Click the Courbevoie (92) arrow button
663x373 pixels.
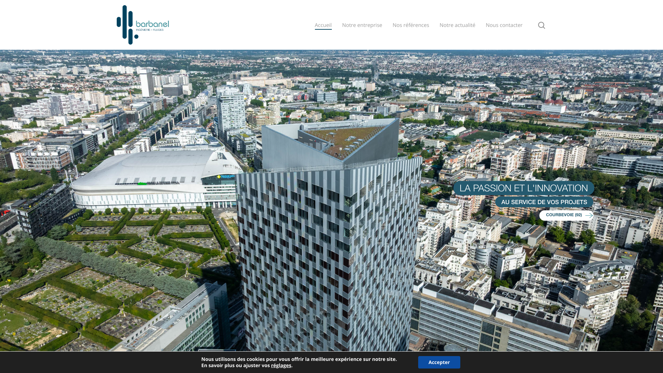click(x=566, y=215)
